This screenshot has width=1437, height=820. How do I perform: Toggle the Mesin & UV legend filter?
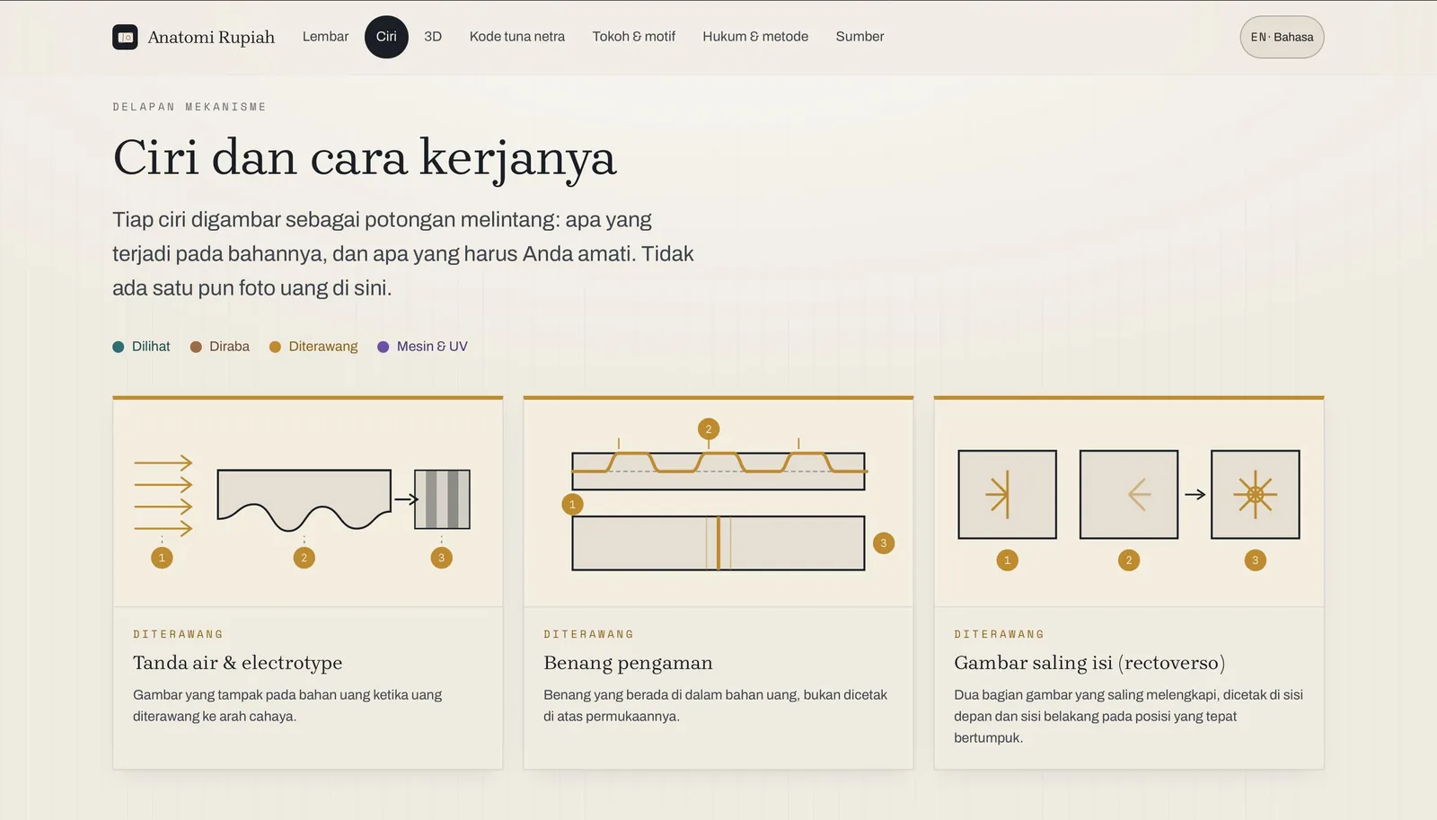422,347
